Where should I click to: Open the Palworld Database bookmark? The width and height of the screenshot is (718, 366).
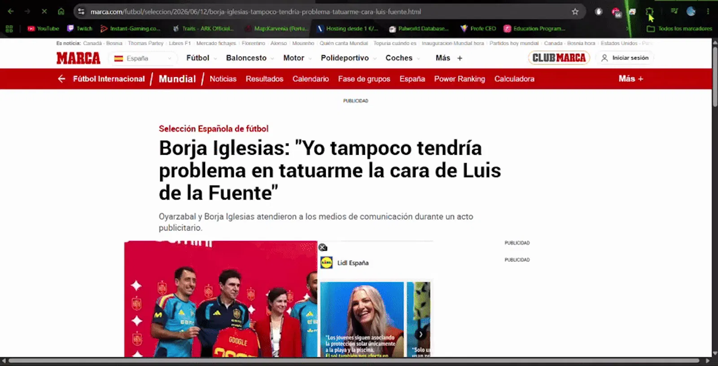pos(419,29)
